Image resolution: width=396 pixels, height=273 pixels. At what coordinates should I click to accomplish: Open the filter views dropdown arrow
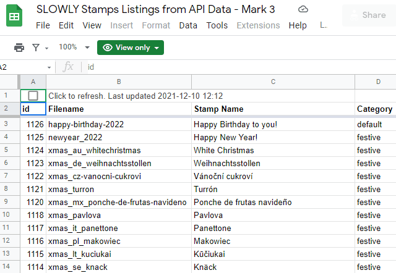47,48
